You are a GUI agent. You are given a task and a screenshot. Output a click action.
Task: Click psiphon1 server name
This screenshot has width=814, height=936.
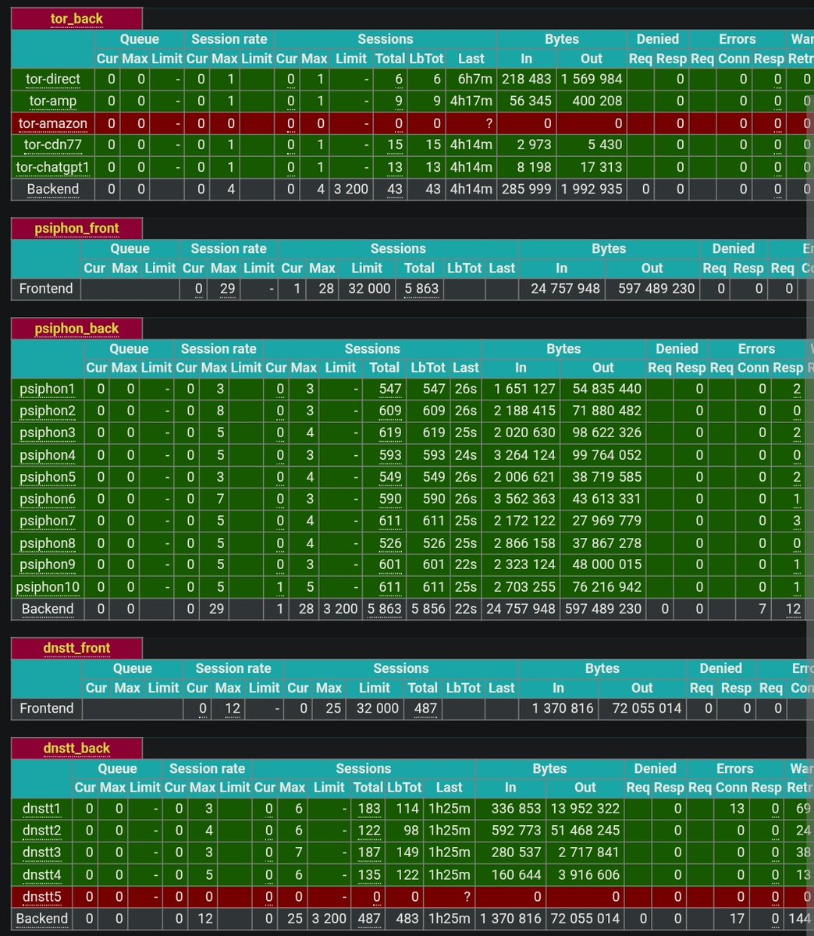pyautogui.click(x=47, y=389)
